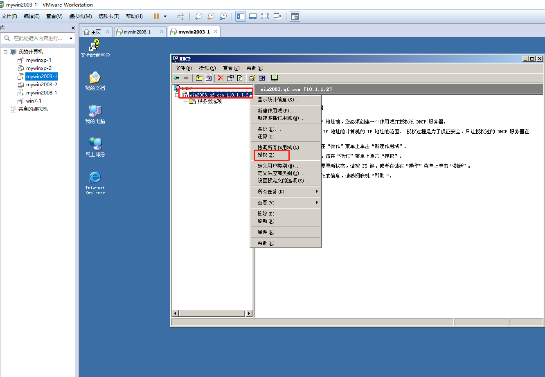Screen dimensions: 545x377
Task: Click the DHCP tree scrollbar right arrow
Action: [x=249, y=314]
